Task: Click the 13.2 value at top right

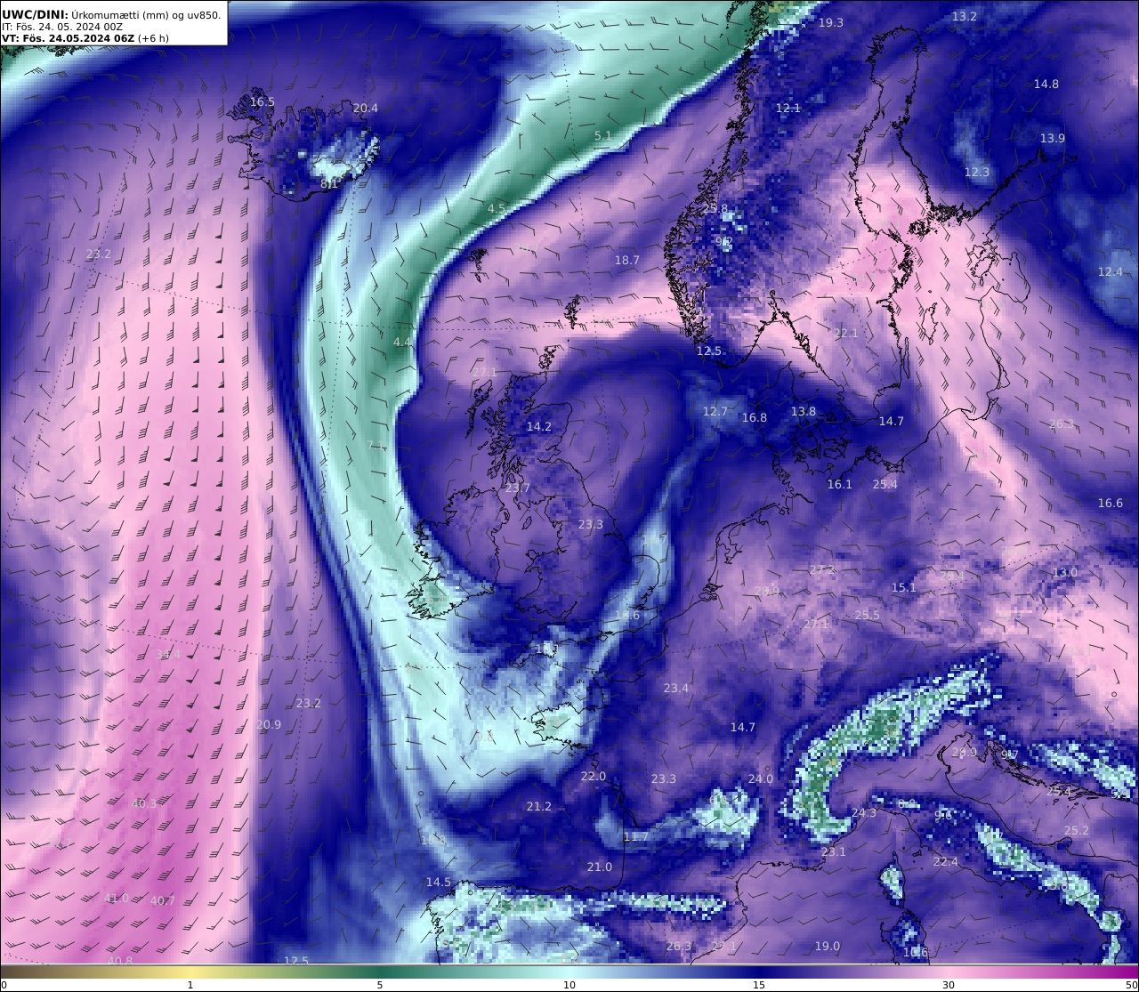Action: click(965, 17)
